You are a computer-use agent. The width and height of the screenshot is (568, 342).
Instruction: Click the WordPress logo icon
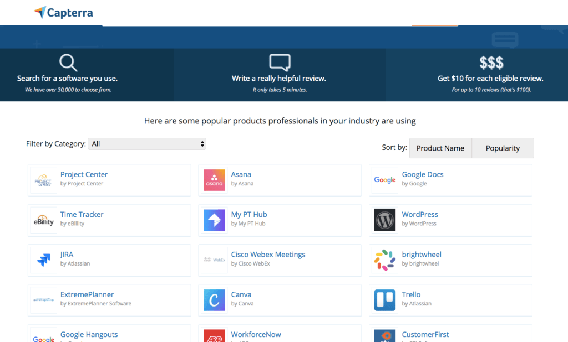tap(385, 220)
